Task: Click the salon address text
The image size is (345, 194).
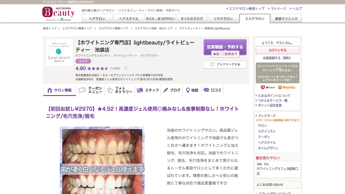Action: click(x=119, y=75)
